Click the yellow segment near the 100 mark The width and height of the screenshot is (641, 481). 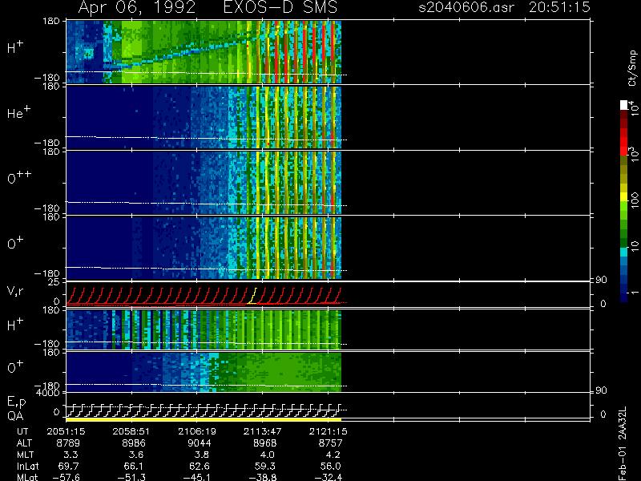click(624, 196)
